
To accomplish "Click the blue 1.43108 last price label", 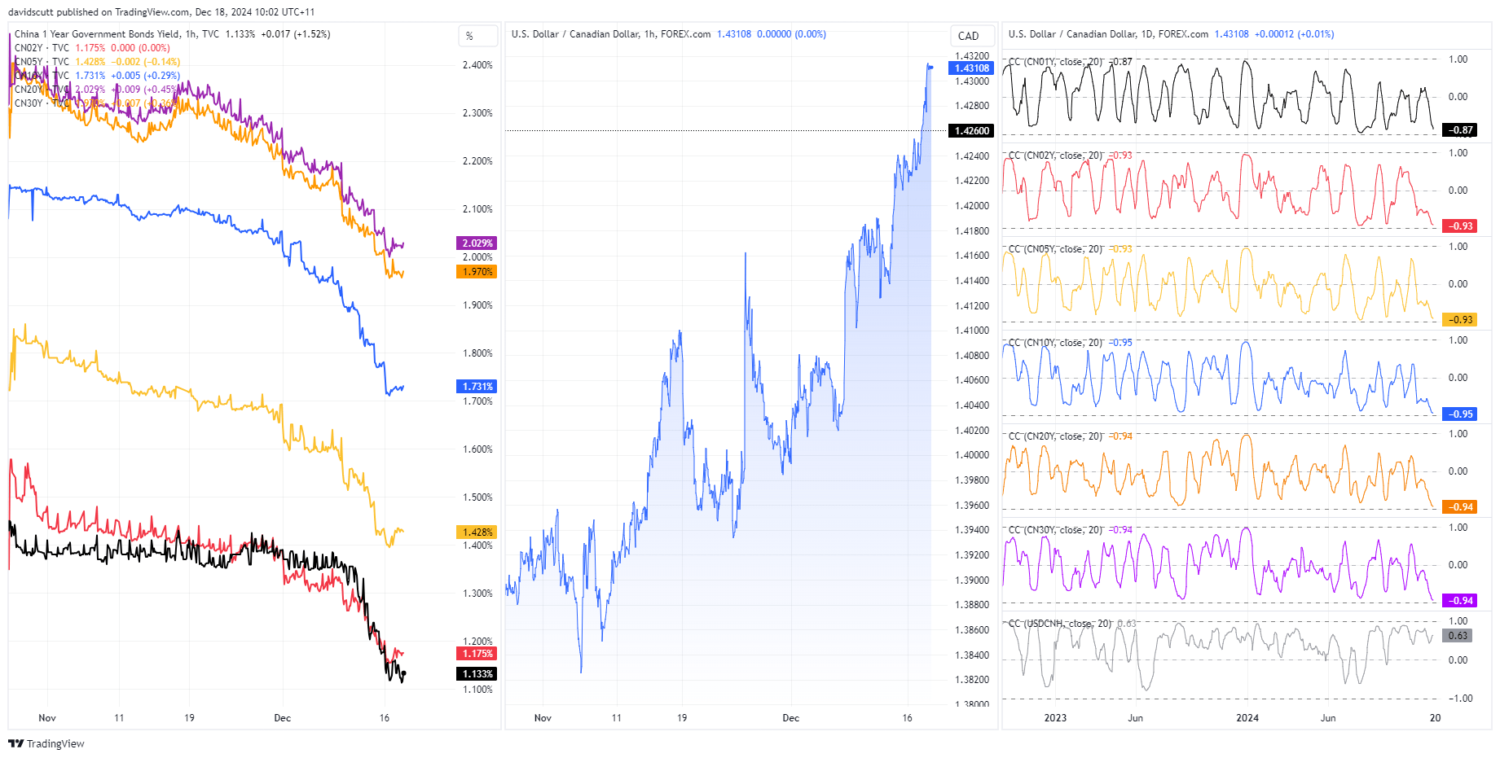I will point(971,68).
